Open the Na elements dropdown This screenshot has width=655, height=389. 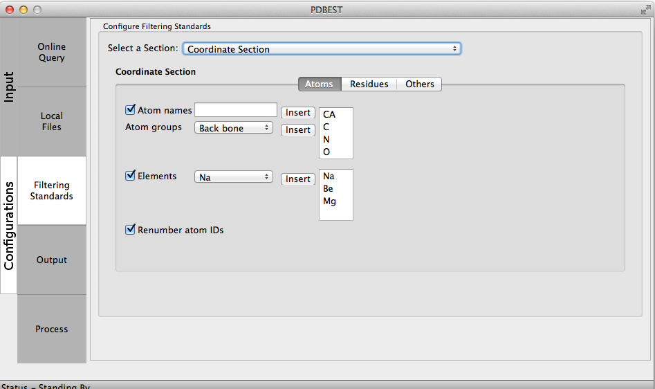coord(234,177)
